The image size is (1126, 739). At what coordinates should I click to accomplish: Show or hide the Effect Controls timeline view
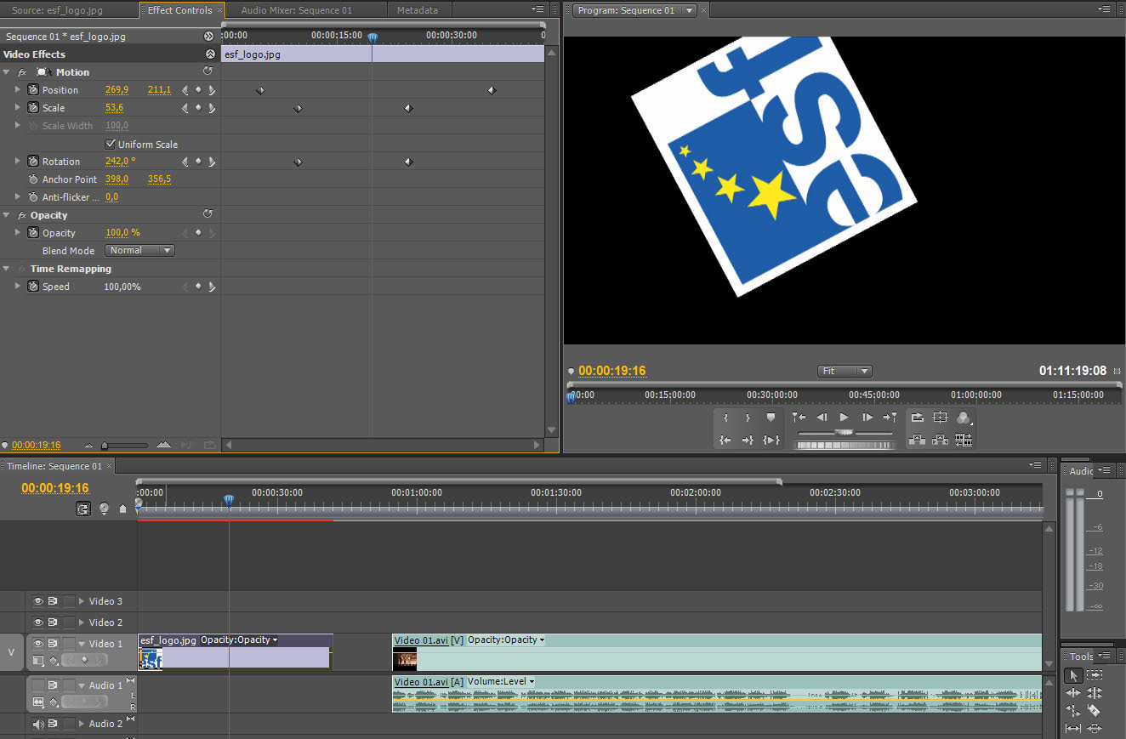click(208, 36)
